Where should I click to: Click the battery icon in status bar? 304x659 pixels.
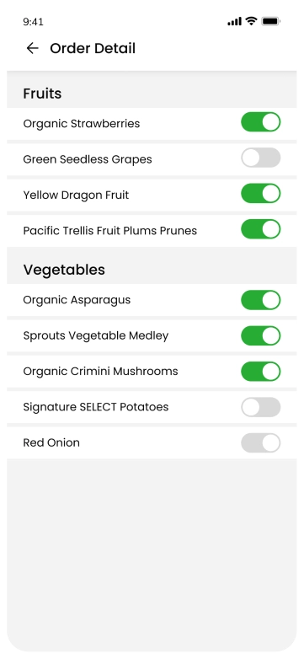click(x=271, y=21)
